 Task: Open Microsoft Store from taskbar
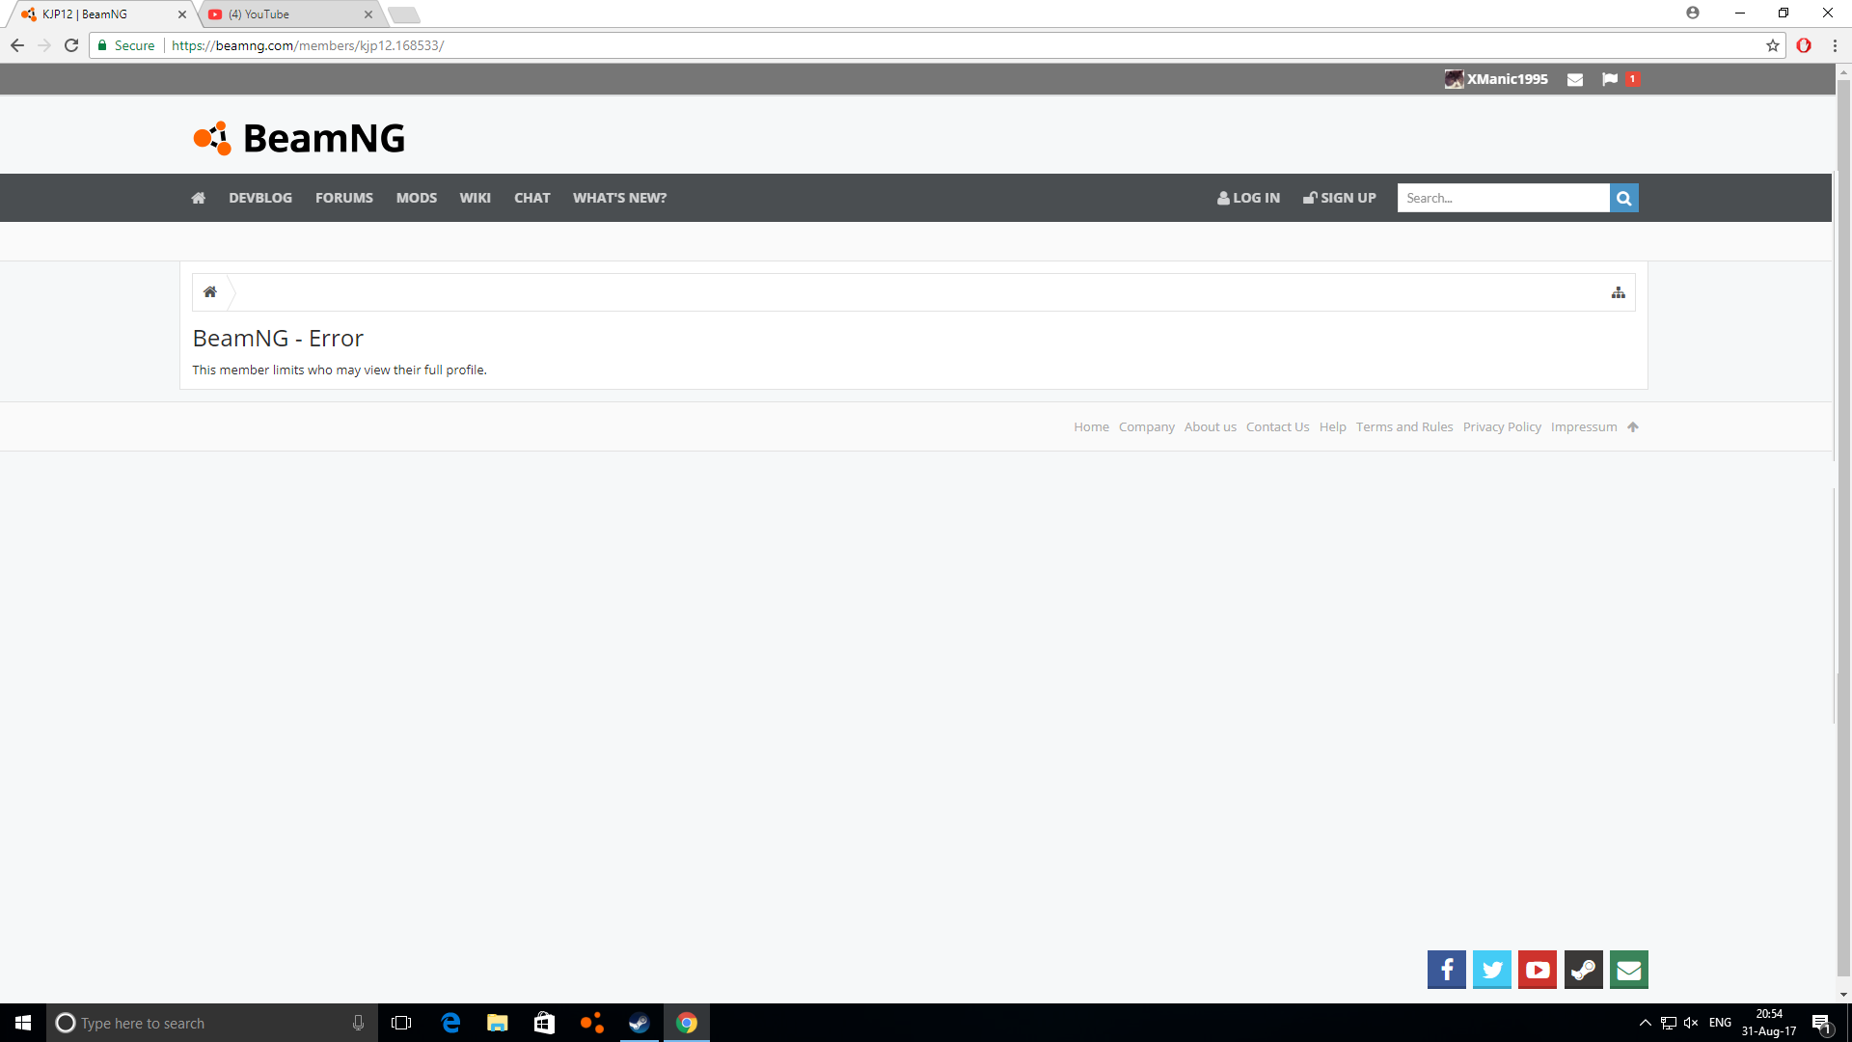[x=544, y=1023]
